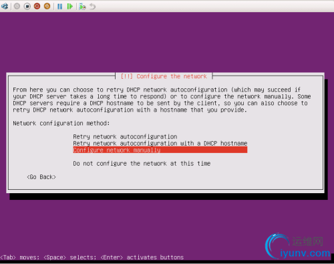
Task: Select Retry network autoconfiguration with a DHCP hostname
Action: click(x=160, y=143)
